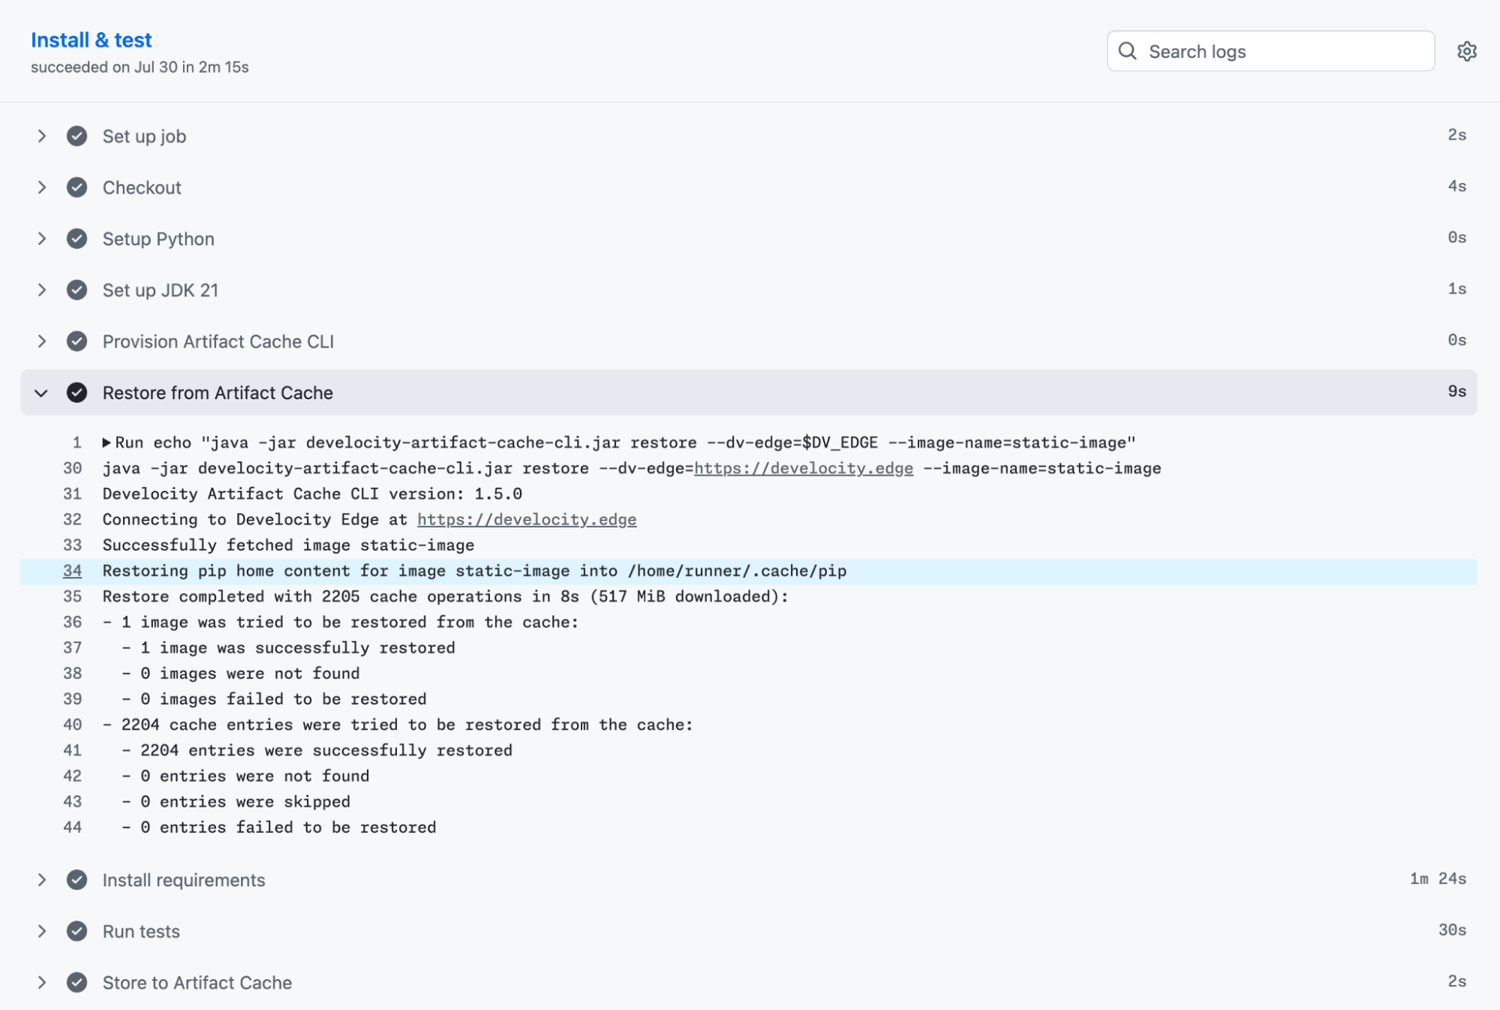The image size is (1500, 1010).
Task: Expand the Set up job step
Action: [42, 136]
